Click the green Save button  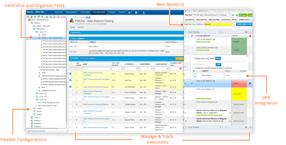pyautogui.click(x=243, y=15)
